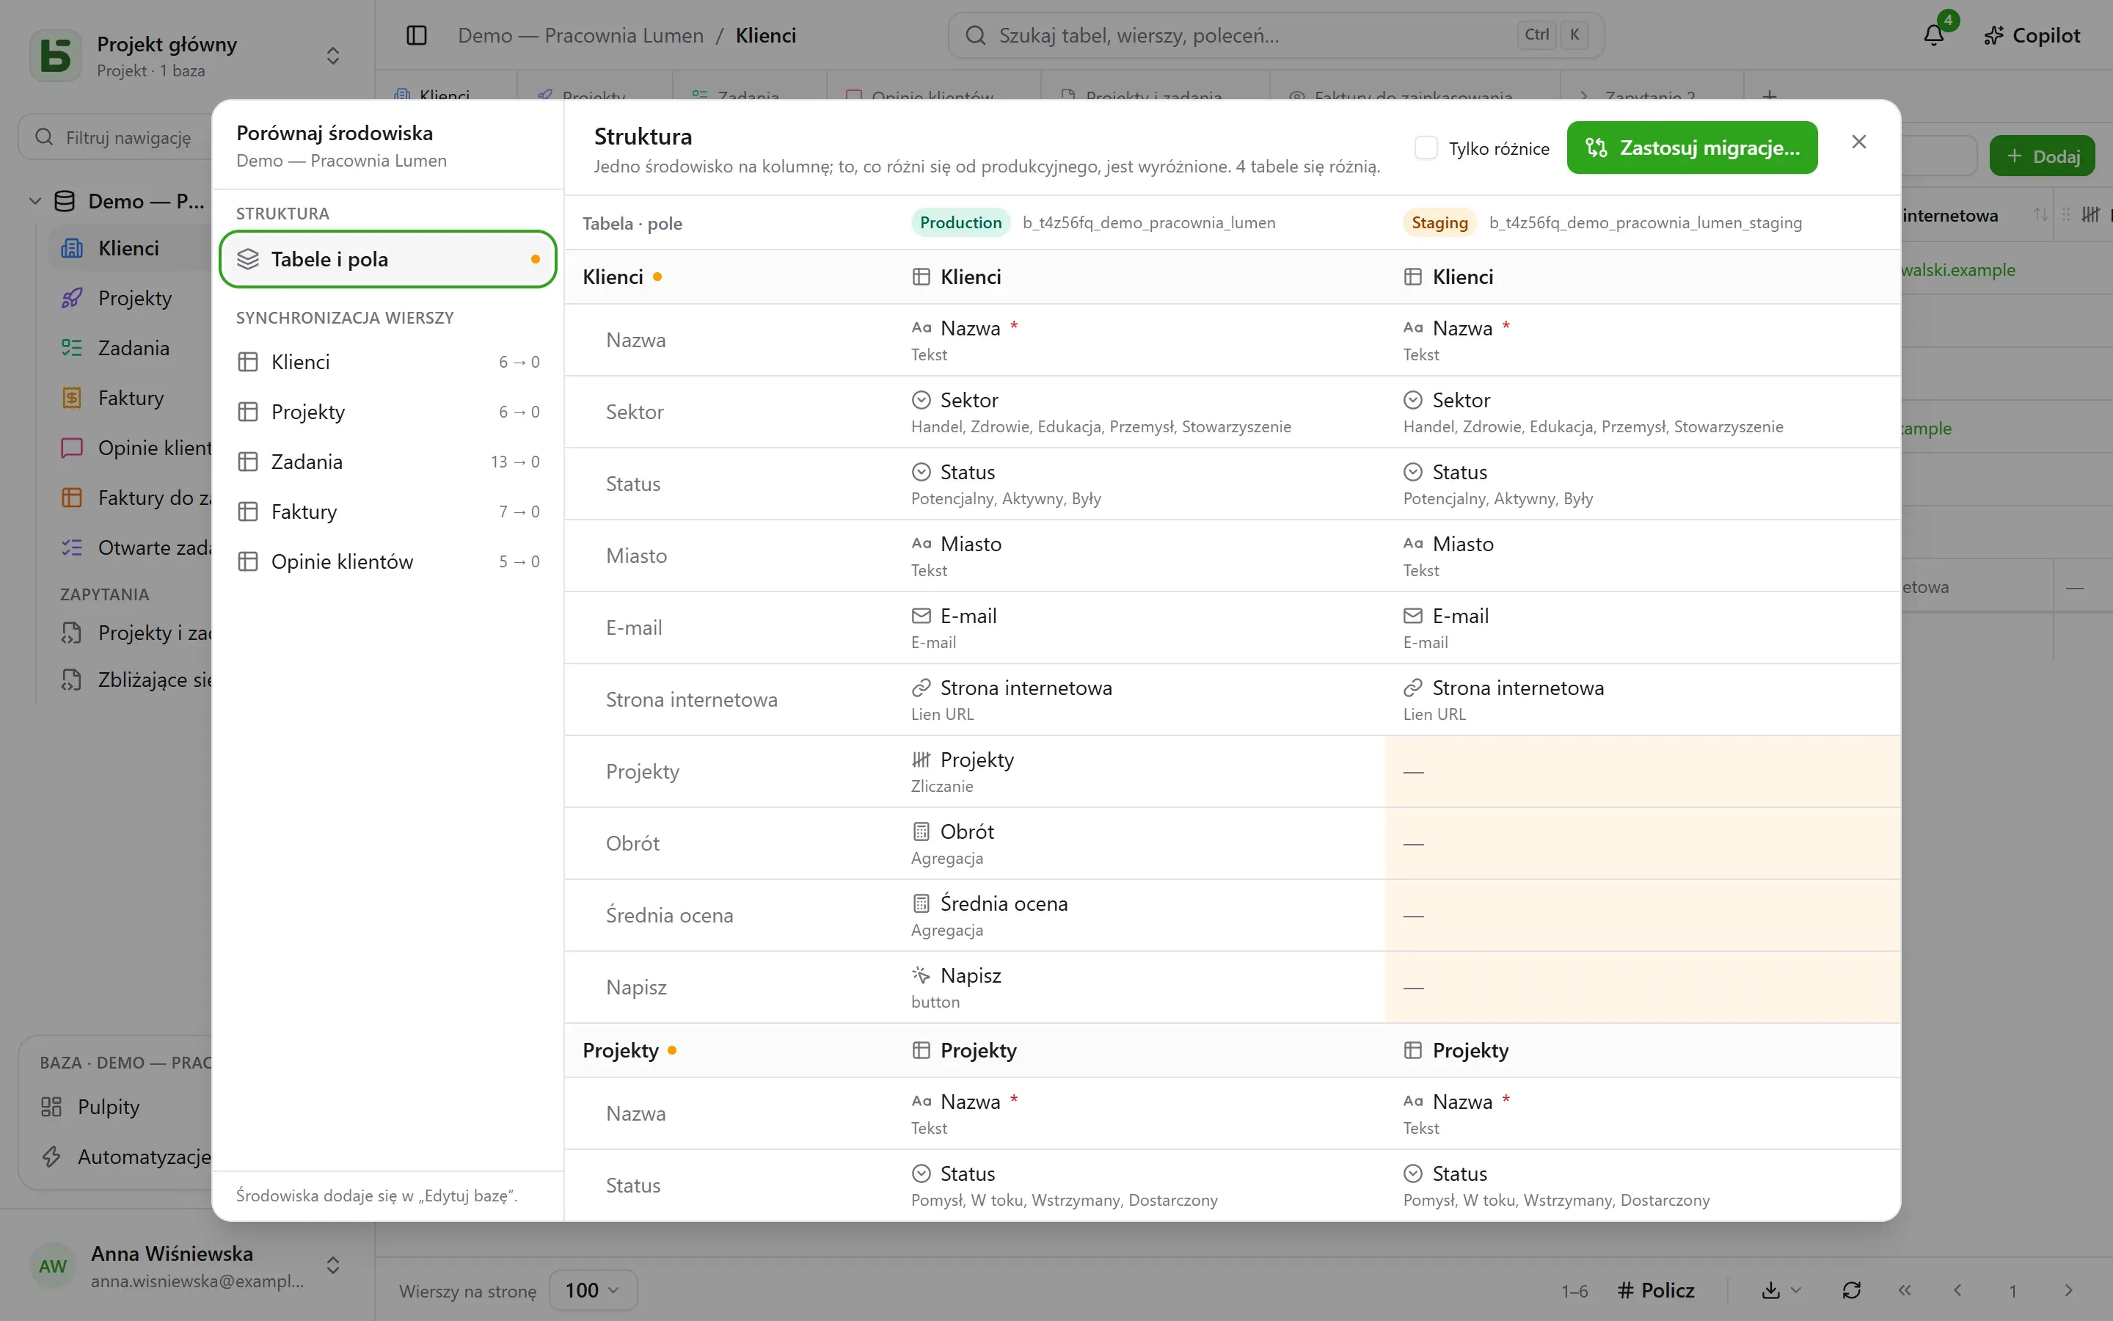Focus the global search field

pyautogui.click(x=1276, y=35)
